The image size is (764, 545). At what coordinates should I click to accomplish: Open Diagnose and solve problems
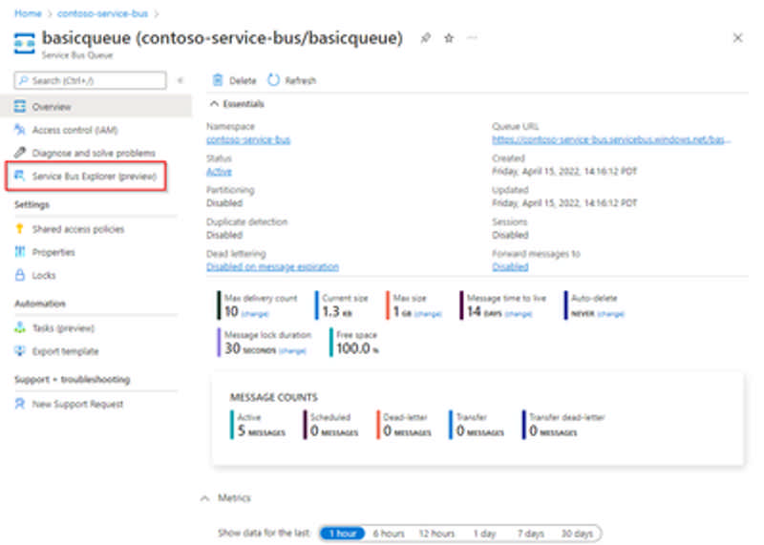[x=94, y=153]
